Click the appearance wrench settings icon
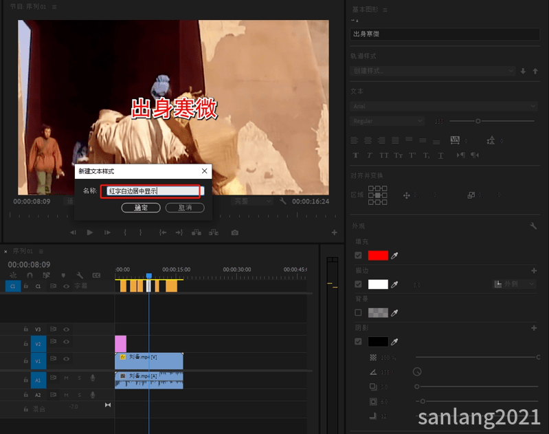Viewport: 549px width, 434px height. (533, 226)
